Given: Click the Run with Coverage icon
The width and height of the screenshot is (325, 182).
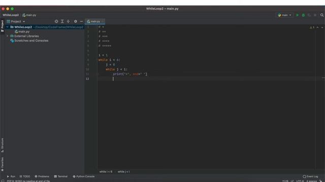Looking at the screenshot, I should 309,15.
